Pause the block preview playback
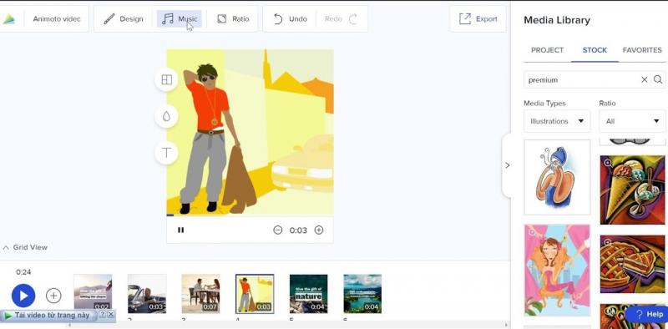 [x=180, y=230]
